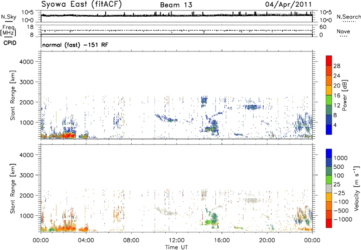Click the frequency value '18' label

pos(30,27)
